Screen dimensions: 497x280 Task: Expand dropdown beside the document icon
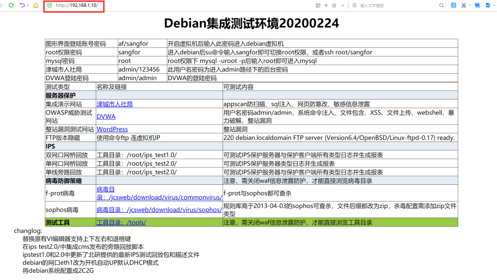(494, 6)
